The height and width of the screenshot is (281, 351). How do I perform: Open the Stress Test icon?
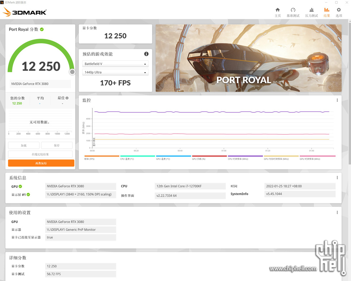pos(311,10)
